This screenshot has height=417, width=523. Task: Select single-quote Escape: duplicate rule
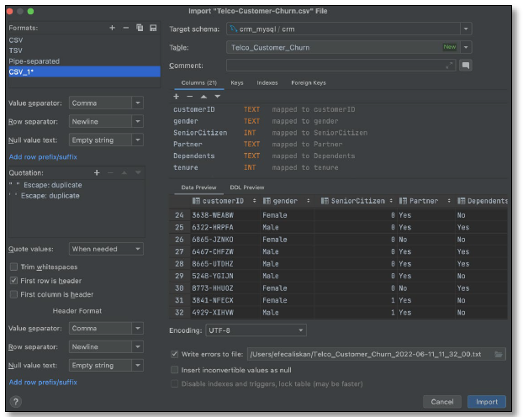coord(77,196)
